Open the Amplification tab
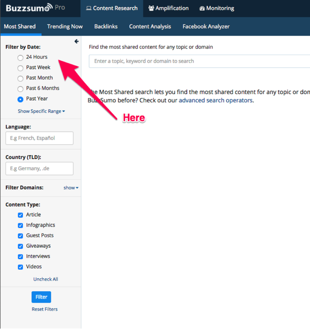This screenshot has height=329, width=310. coord(169,8)
